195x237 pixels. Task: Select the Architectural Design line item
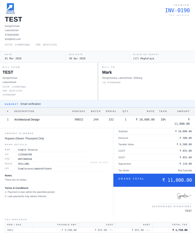click(27, 120)
